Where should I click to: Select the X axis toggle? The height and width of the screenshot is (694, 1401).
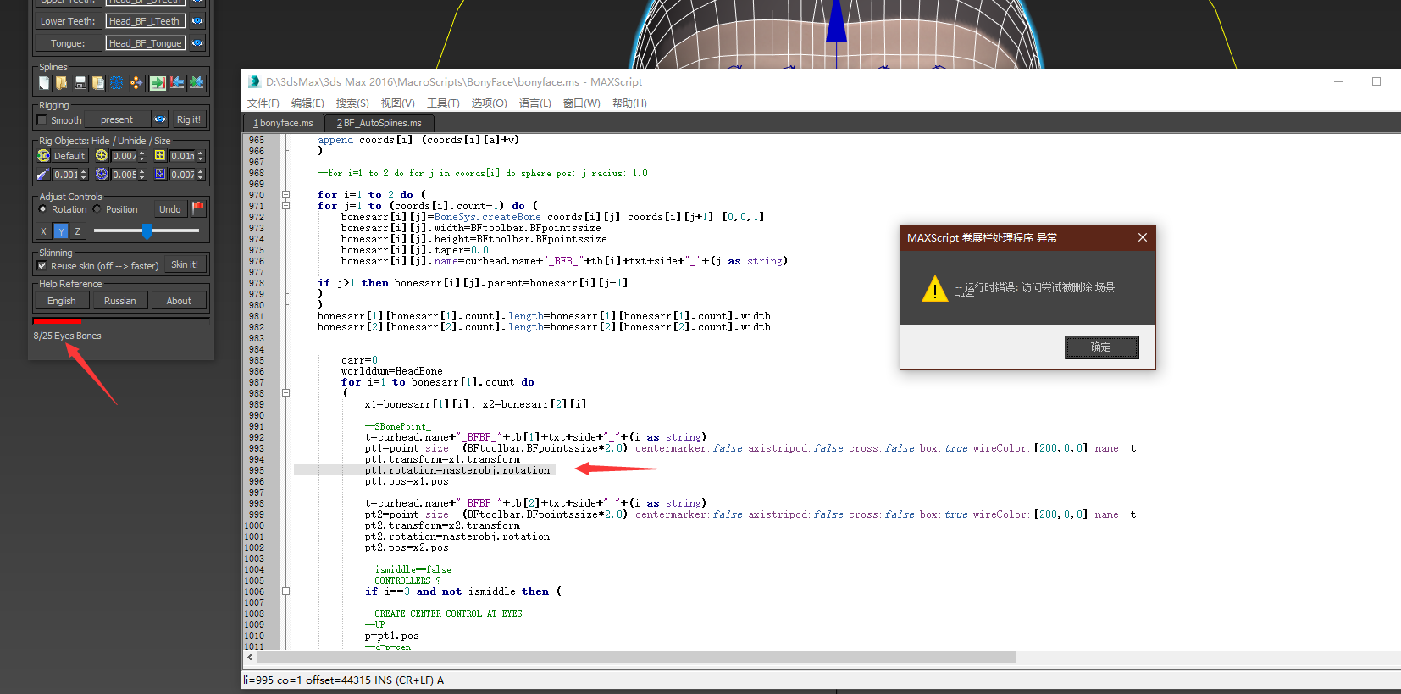pyautogui.click(x=44, y=231)
